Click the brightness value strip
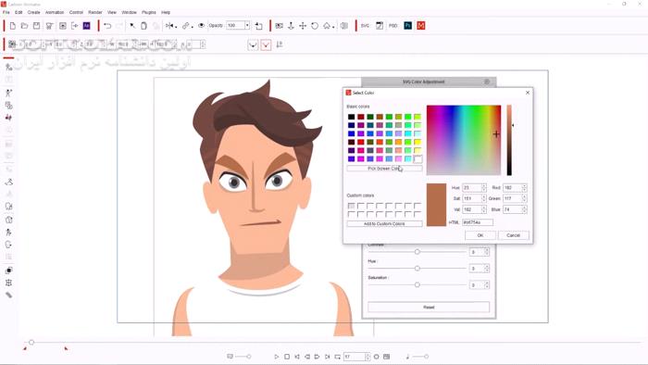Screen dimensions: 648x365 (509, 140)
